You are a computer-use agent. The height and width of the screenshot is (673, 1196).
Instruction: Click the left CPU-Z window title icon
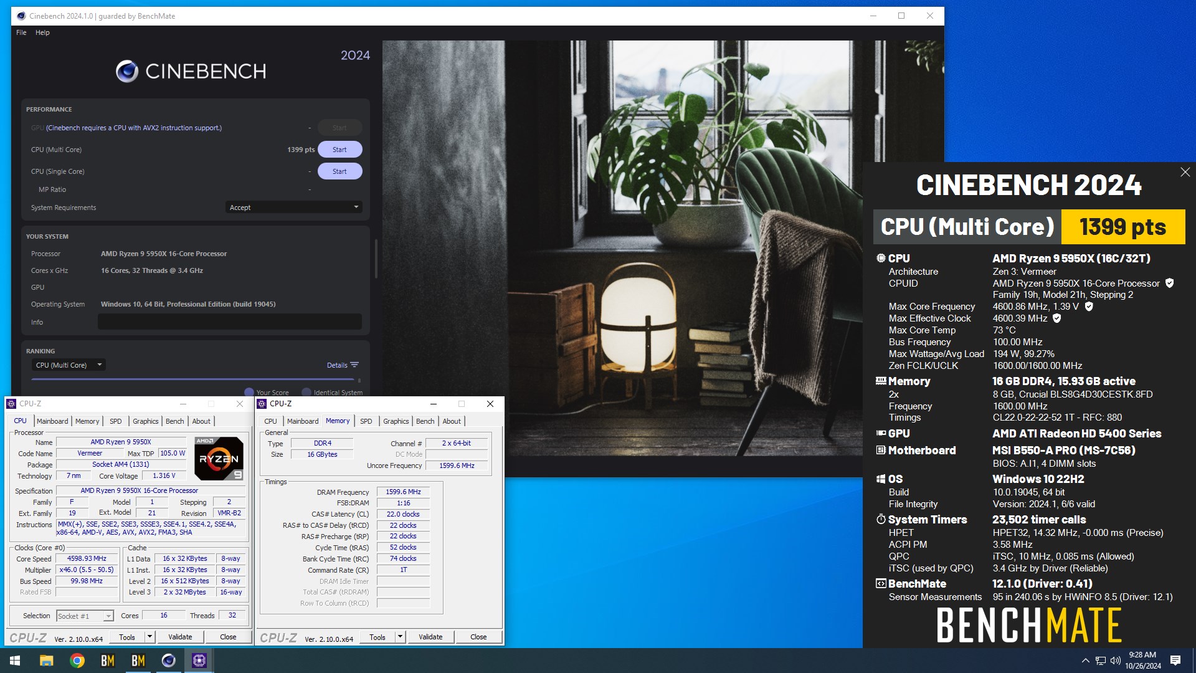11,404
